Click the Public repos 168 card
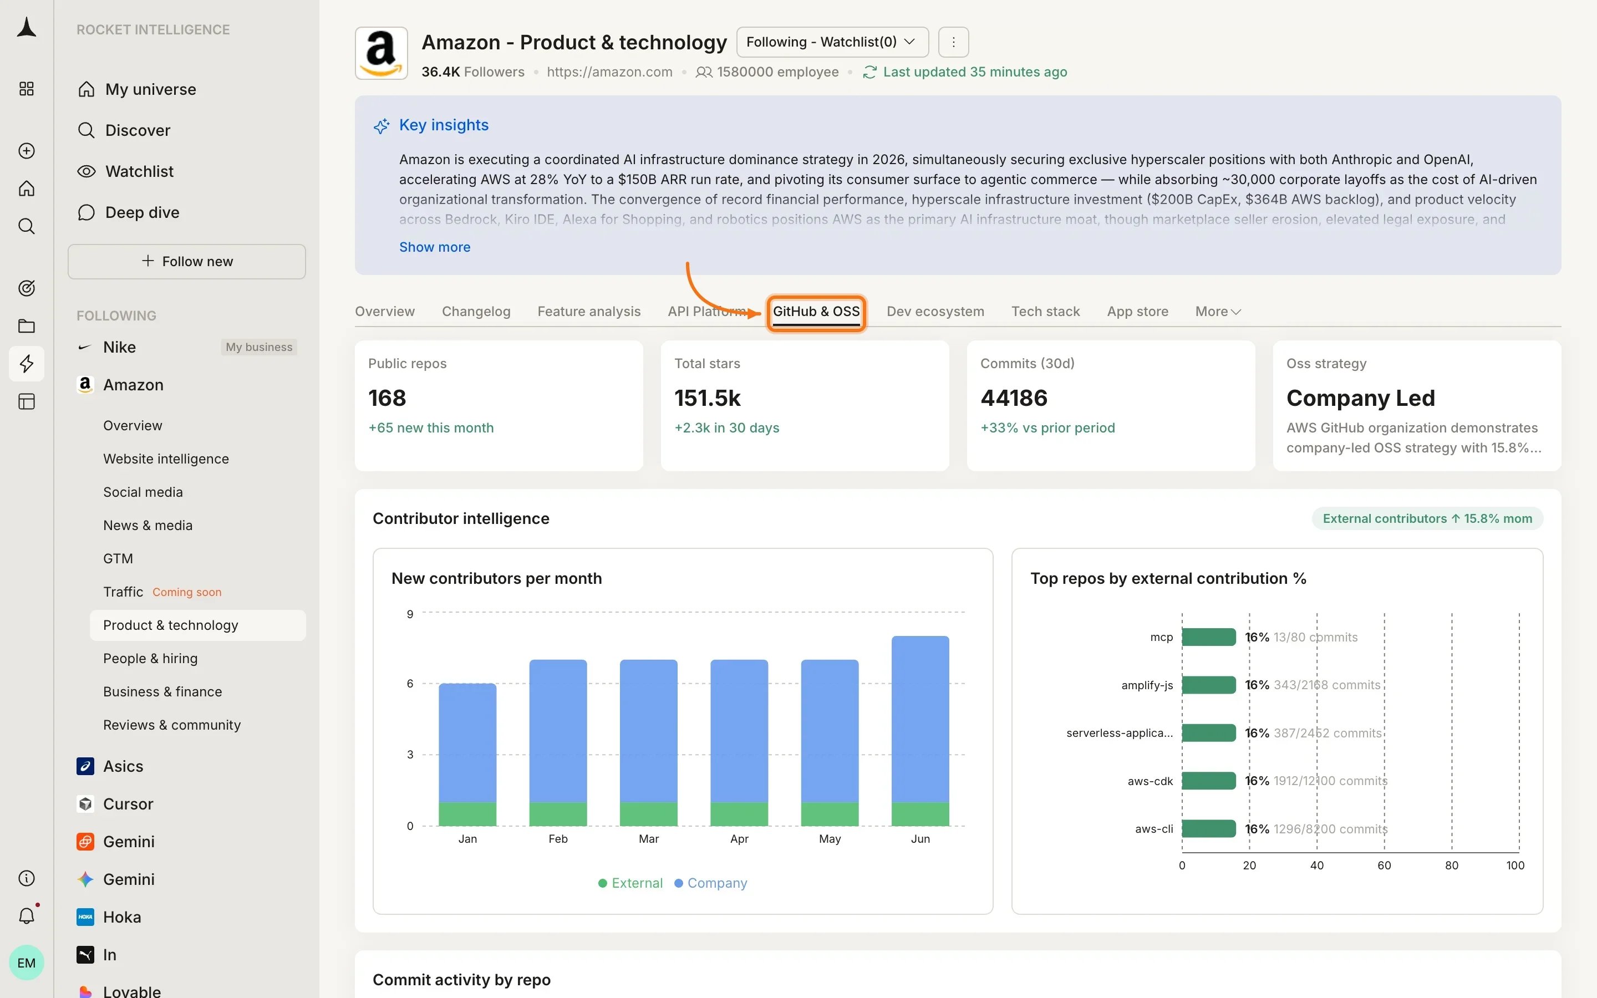Screen dimensions: 1597x998 499,405
